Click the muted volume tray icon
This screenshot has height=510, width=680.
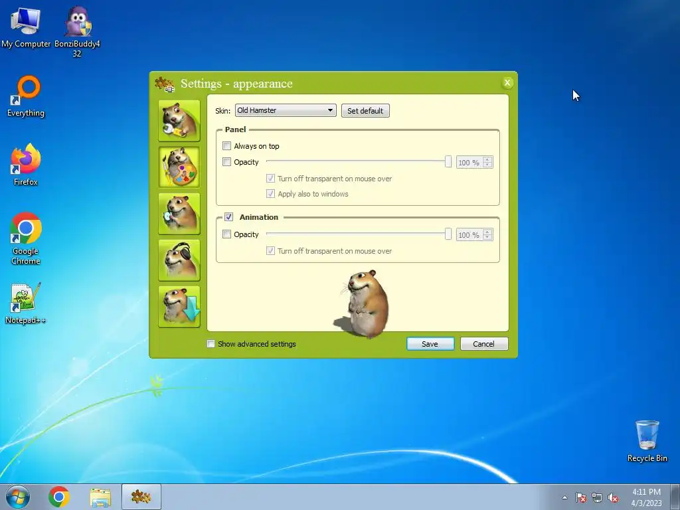[x=613, y=497]
